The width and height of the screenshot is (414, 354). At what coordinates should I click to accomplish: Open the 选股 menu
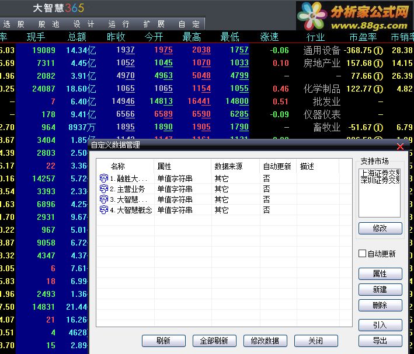[14, 24]
